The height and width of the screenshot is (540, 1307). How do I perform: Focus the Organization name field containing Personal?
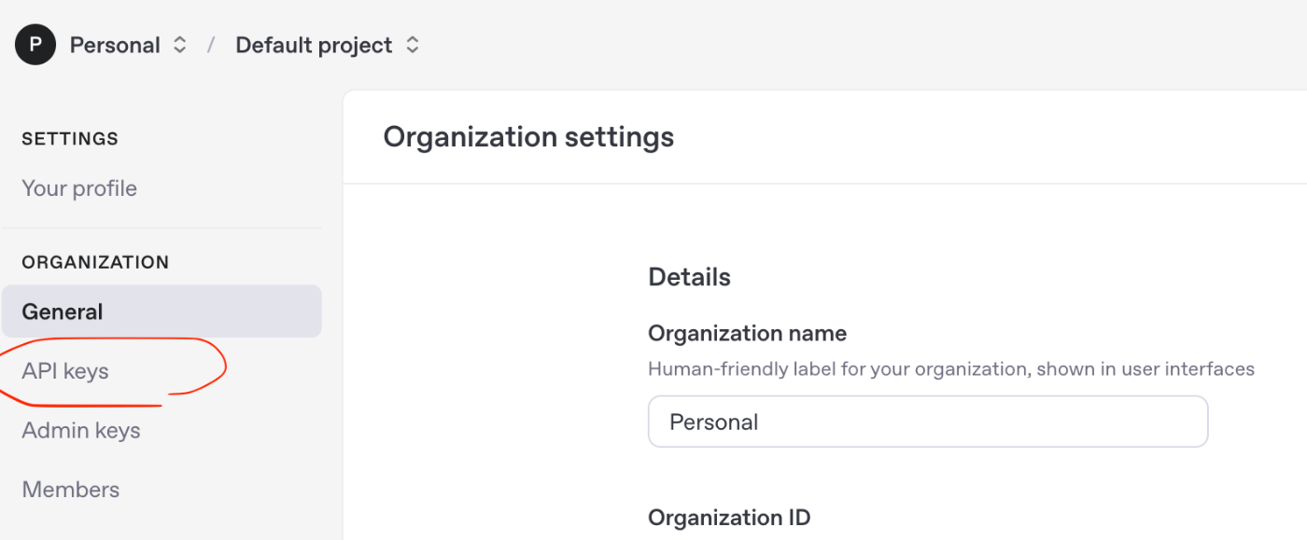pyautogui.click(x=928, y=422)
